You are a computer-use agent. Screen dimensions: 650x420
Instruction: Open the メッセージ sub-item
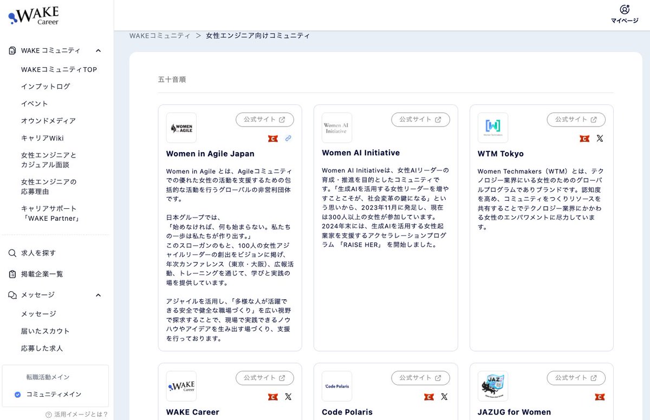pos(38,314)
